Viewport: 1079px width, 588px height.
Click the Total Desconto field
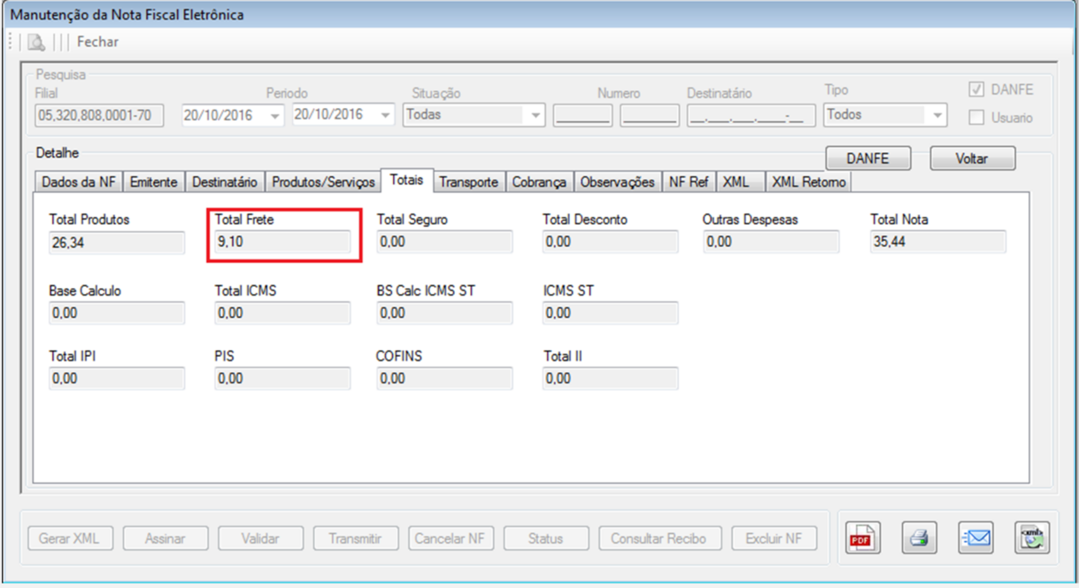611,243
